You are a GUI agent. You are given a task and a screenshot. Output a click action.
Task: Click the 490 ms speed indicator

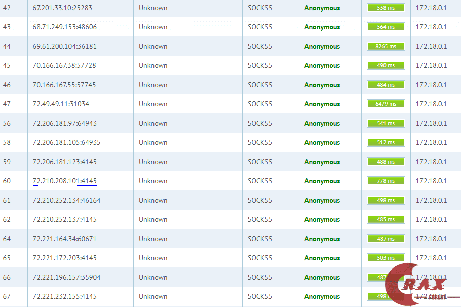(x=386, y=65)
